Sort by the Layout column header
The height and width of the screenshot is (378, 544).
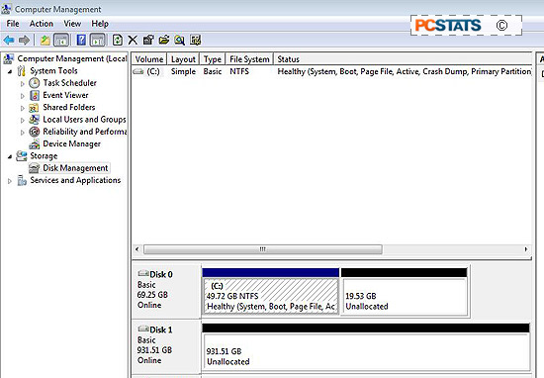[x=183, y=59]
